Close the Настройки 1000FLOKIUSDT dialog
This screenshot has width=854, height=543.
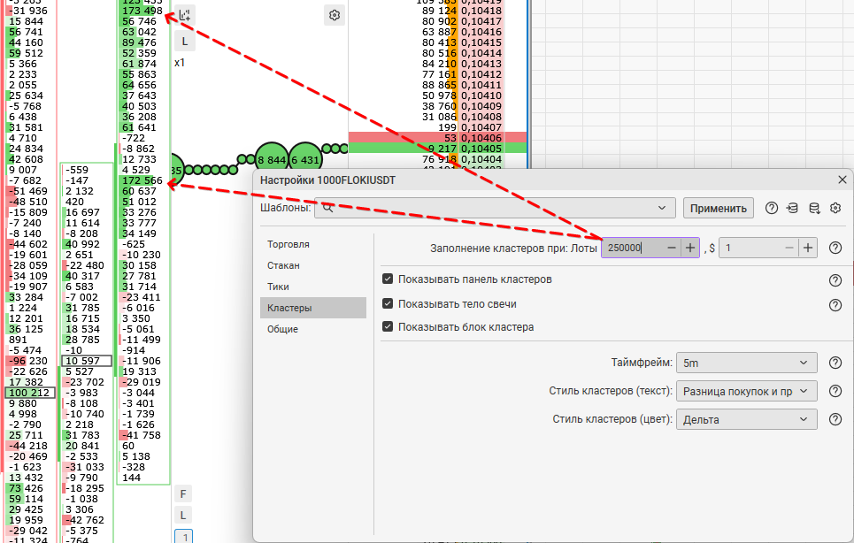(842, 180)
